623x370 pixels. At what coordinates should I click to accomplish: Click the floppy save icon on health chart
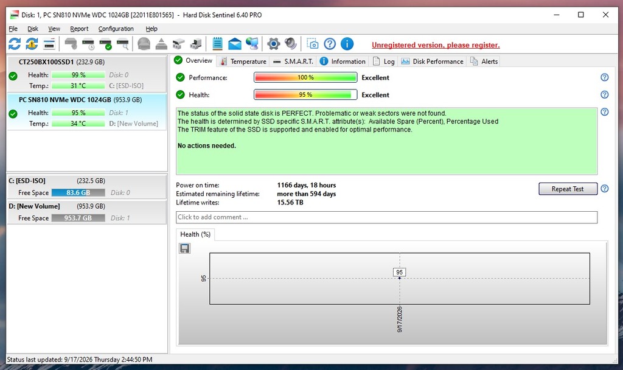click(x=185, y=248)
